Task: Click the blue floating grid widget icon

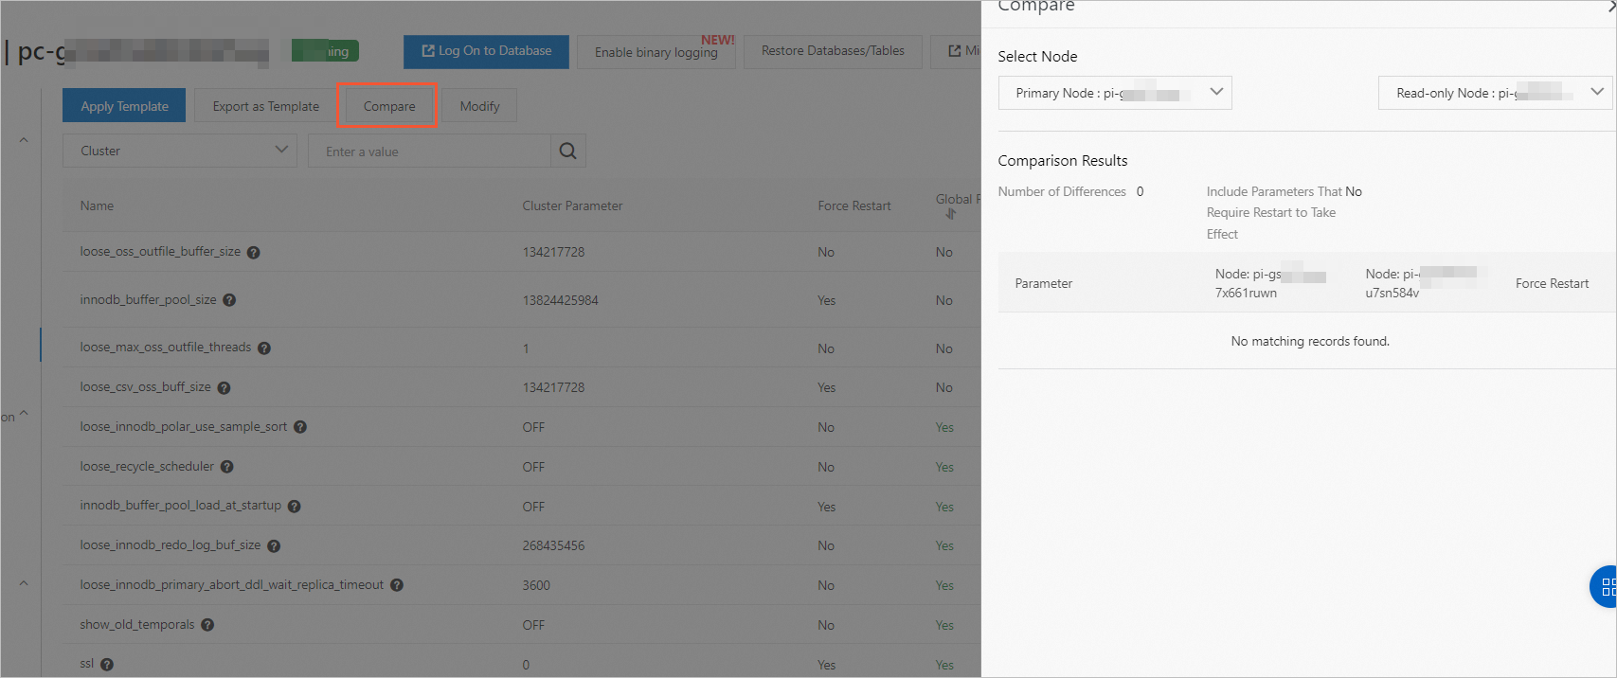Action: (x=1605, y=587)
